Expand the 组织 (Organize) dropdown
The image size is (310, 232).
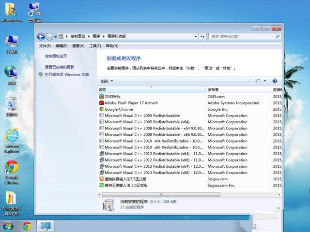click(x=107, y=81)
